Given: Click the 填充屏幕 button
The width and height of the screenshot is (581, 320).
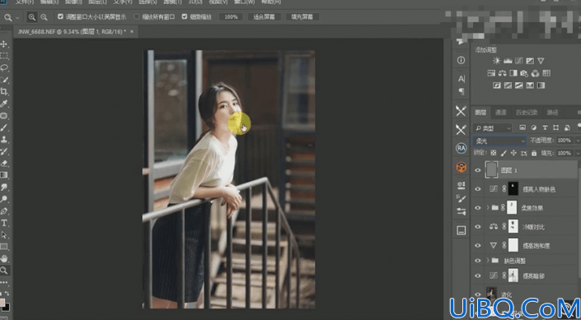Looking at the screenshot, I should click(x=302, y=17).
